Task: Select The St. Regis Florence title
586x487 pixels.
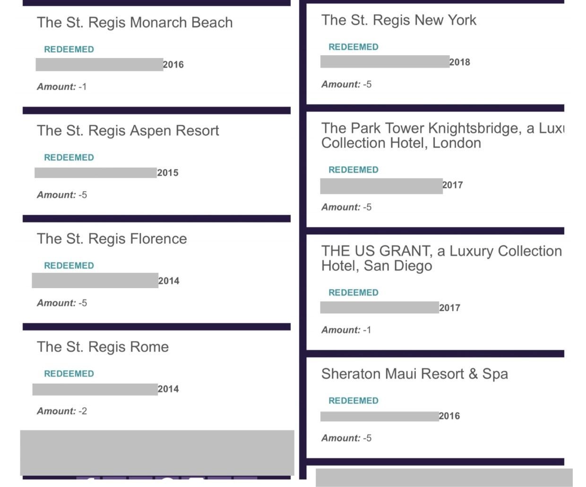Action: pos(112,239)
